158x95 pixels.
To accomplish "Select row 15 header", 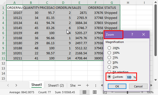I will click(x=3, y=78).
